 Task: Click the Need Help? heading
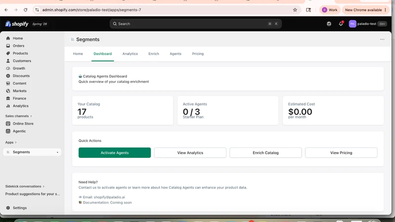pyautogui.click(x=88, y=182)
